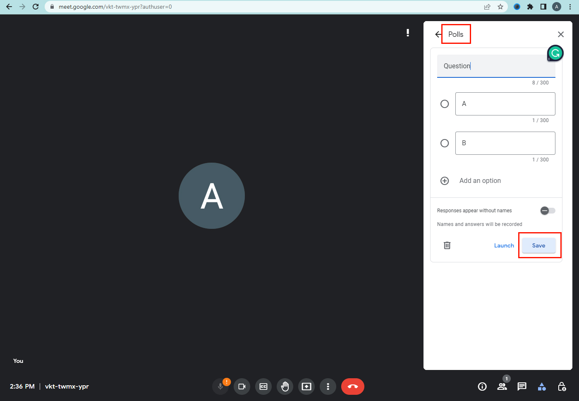579x401 pixels.
Task: Toggle closed captions button
Action: (x=263, y=387)
